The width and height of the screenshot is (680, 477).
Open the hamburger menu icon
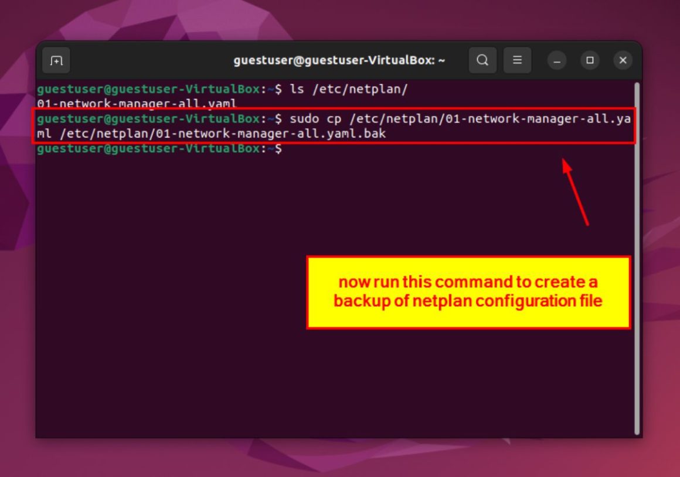click(x=517, y=60)
